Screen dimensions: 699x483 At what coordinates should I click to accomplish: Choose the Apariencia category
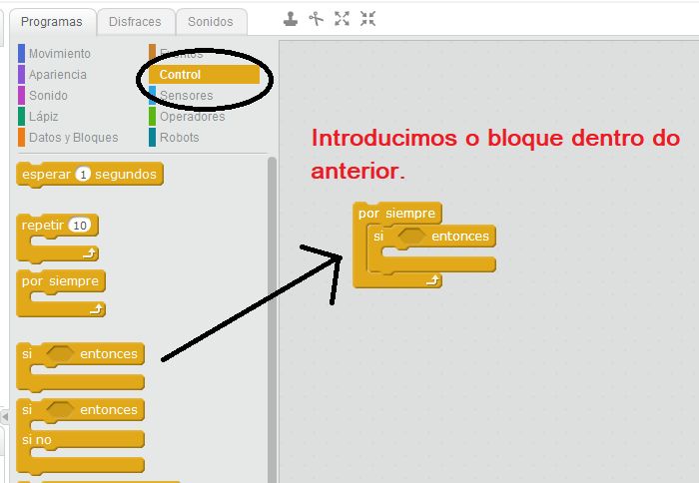[57, 75]
